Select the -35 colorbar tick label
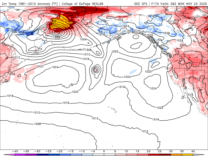This screenshot has height=156, width=208. pyautogui.click(x=26, y=151)
